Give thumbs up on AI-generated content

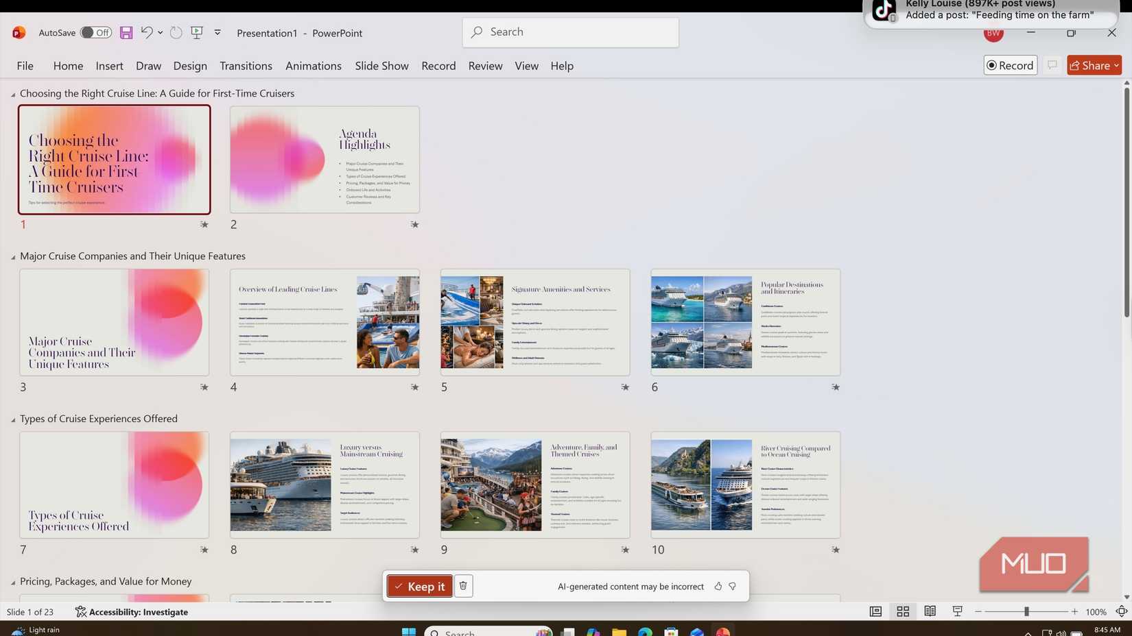click(718, 587)
